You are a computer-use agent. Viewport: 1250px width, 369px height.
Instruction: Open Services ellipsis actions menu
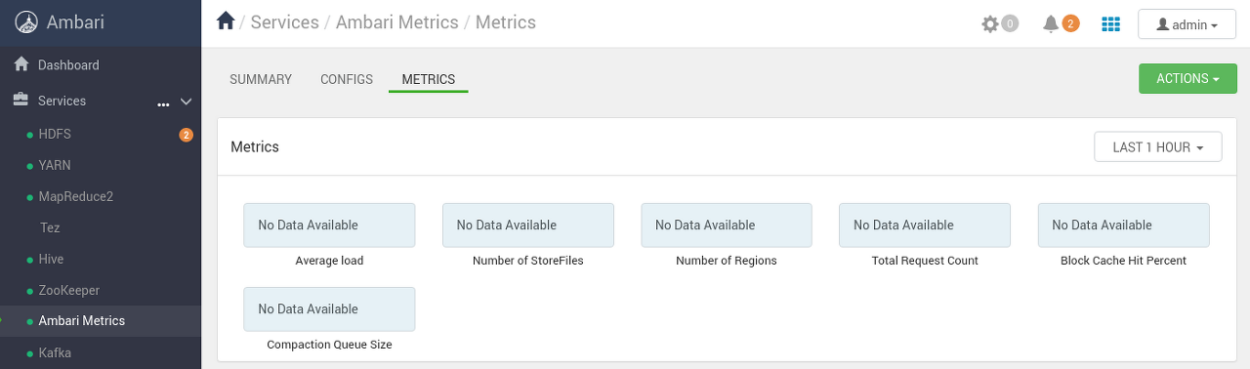163,102
